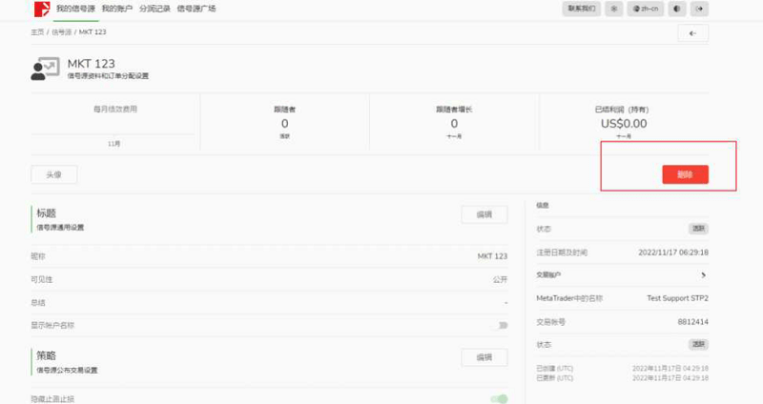Click the MKT 123 signal source avatar
The height and width of the screenshot is (404, 763).
click(45, 70)
